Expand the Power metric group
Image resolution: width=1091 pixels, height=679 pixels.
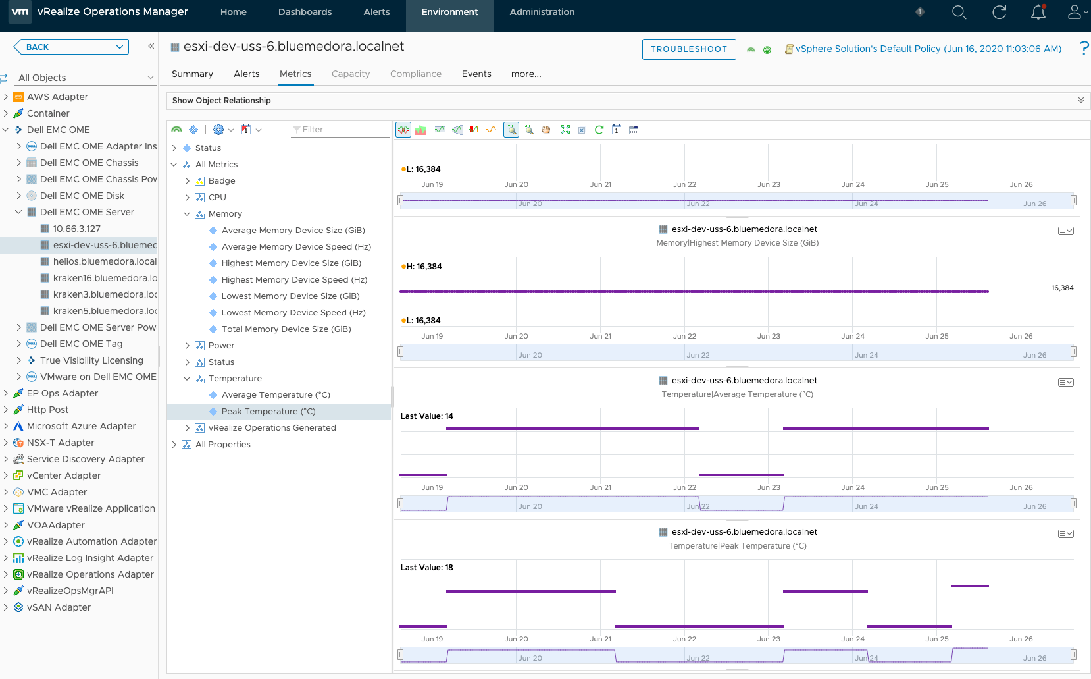(188, 346)
